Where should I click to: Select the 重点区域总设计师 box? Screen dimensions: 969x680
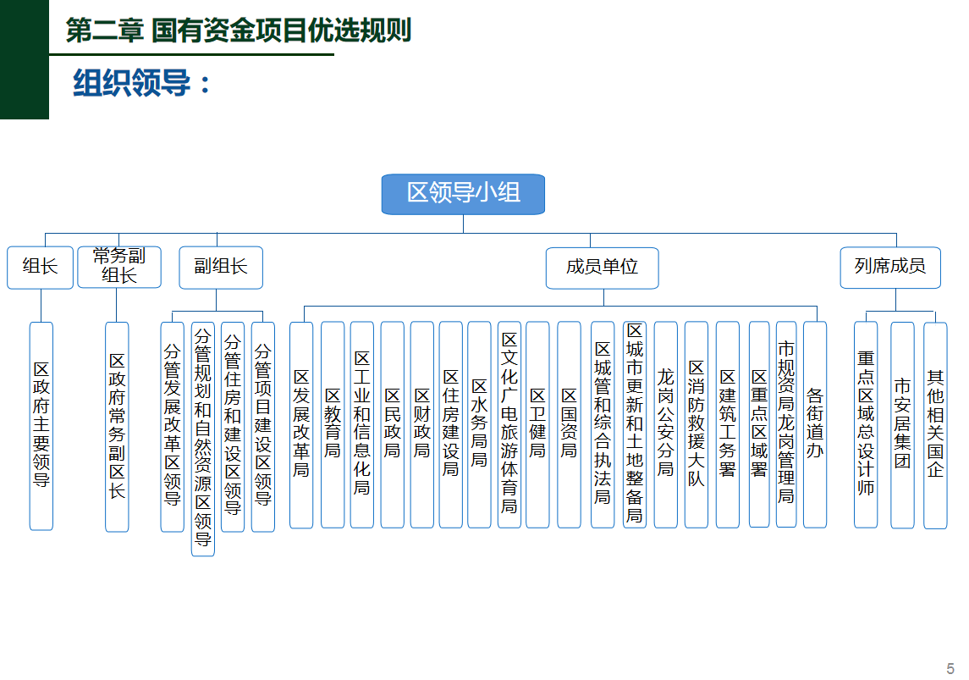(x=866, y=424)
